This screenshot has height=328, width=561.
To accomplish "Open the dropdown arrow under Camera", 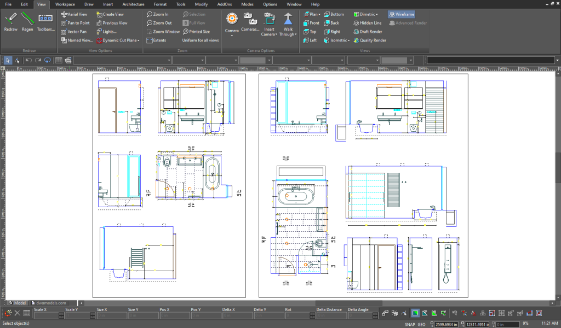I will 232,36.
